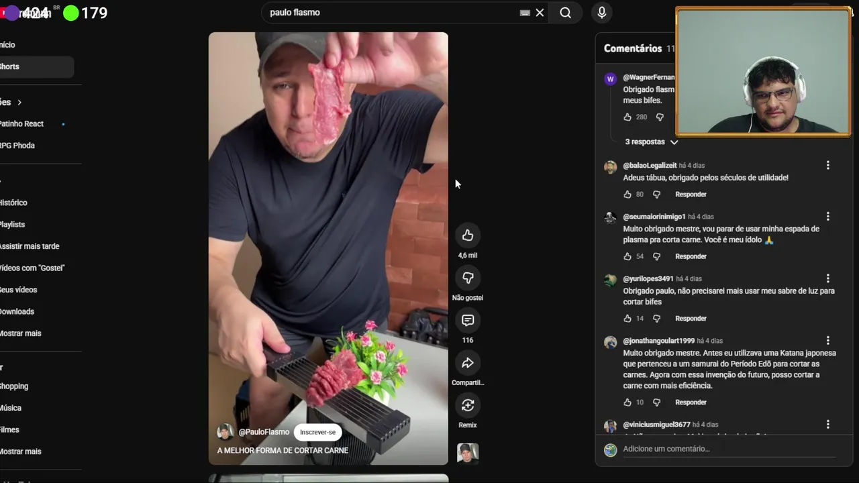Expand the 3 respostas replies
The height and width of the screenshot is (483, 859).
point(651,142)
